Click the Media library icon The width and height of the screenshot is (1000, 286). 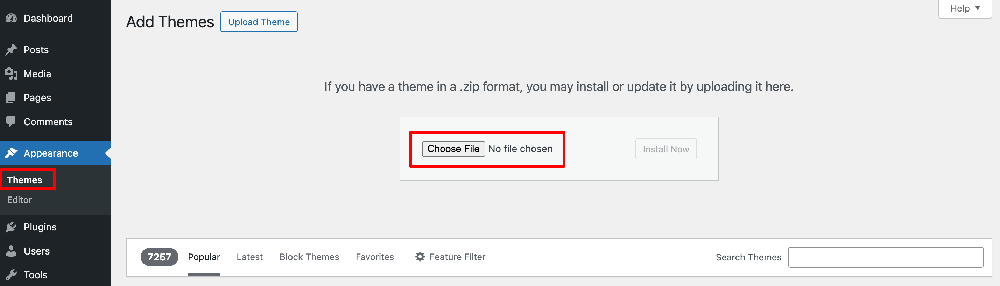point(11,74)
